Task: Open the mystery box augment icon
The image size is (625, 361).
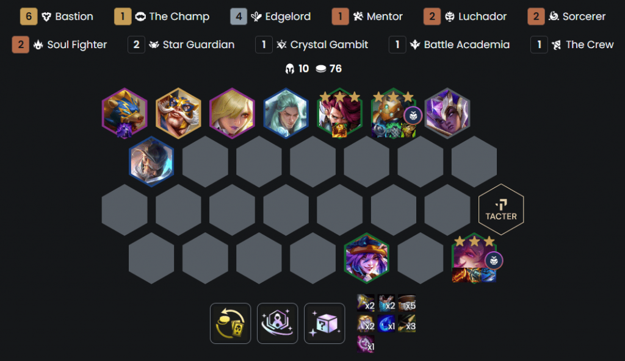Action: pos(325,323)
